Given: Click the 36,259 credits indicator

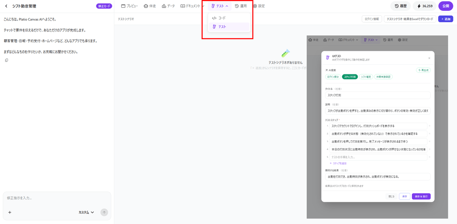Looking at the screenshot, I should [424, 6].
